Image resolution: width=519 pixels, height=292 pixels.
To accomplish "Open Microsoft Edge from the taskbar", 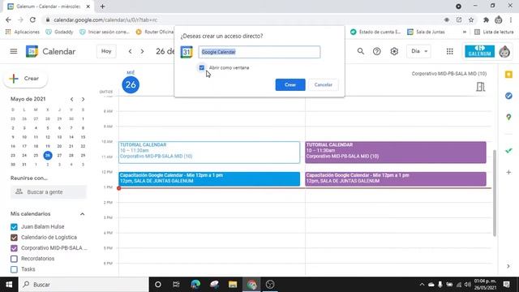I will [x=195, y=285].
